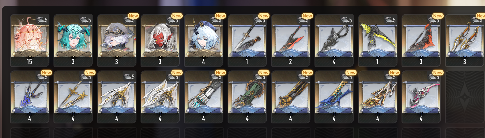Pick the katana sword weapon card

247,40
